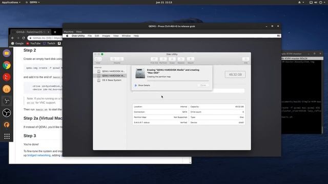The width and height of the screenshot is (328, 184).
Task: Open the Apple menu in macOS menu bar
Action: pos(67,36)
